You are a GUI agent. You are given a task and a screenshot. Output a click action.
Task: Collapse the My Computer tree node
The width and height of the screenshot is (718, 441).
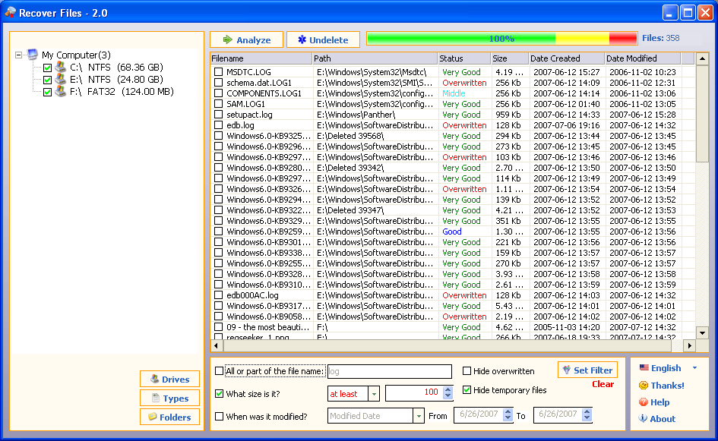(x=18, y=55)
